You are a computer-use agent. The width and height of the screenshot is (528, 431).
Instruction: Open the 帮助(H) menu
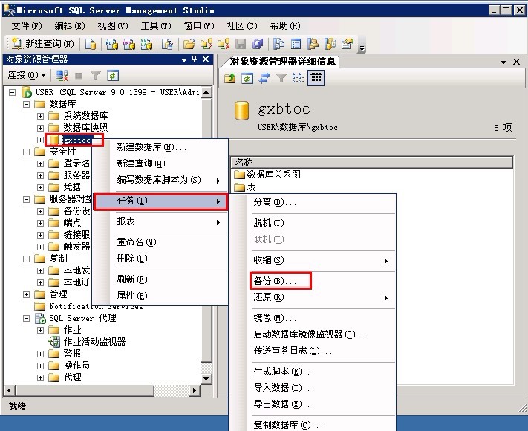[x=285, y=26]
